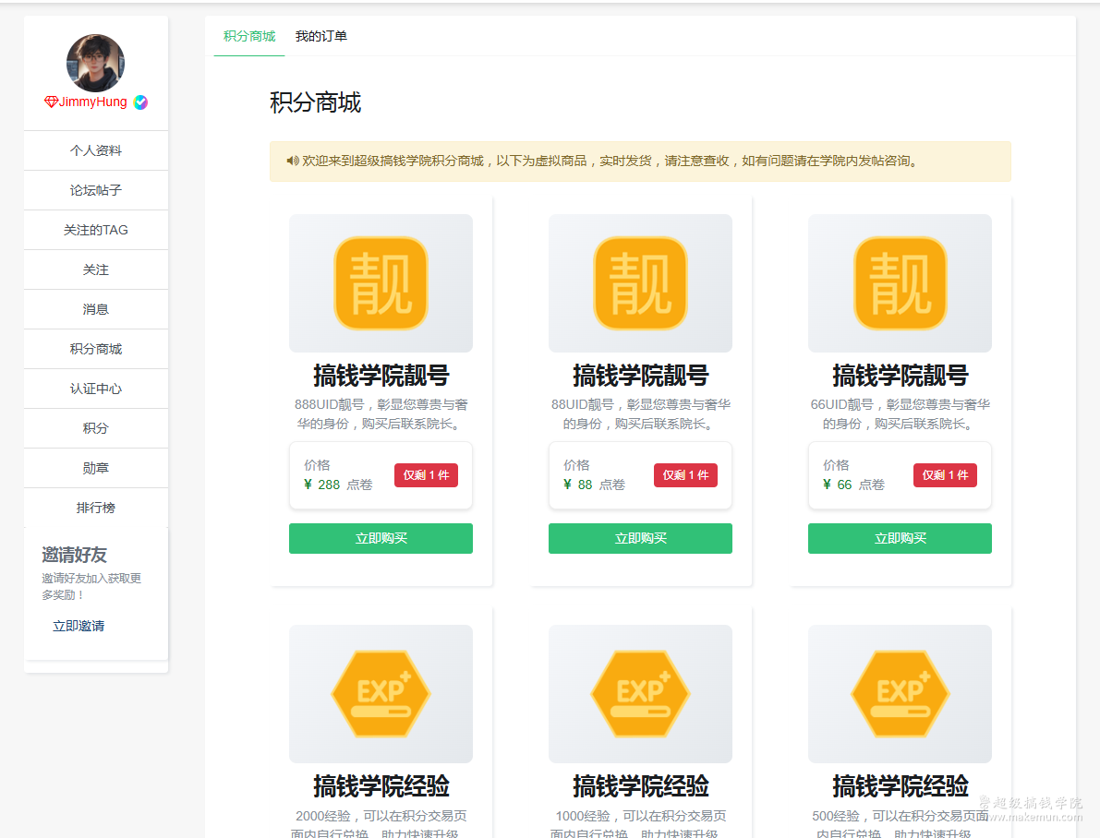Open 勋章 sidebar item
The image size is (1100, 838).
pyautogui.click(x=96, y=468)
